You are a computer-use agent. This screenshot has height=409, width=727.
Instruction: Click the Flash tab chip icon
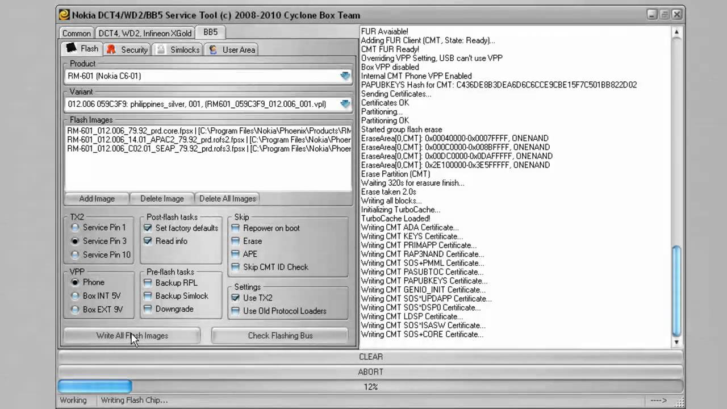pyautogui.click(x=71, y=48)
